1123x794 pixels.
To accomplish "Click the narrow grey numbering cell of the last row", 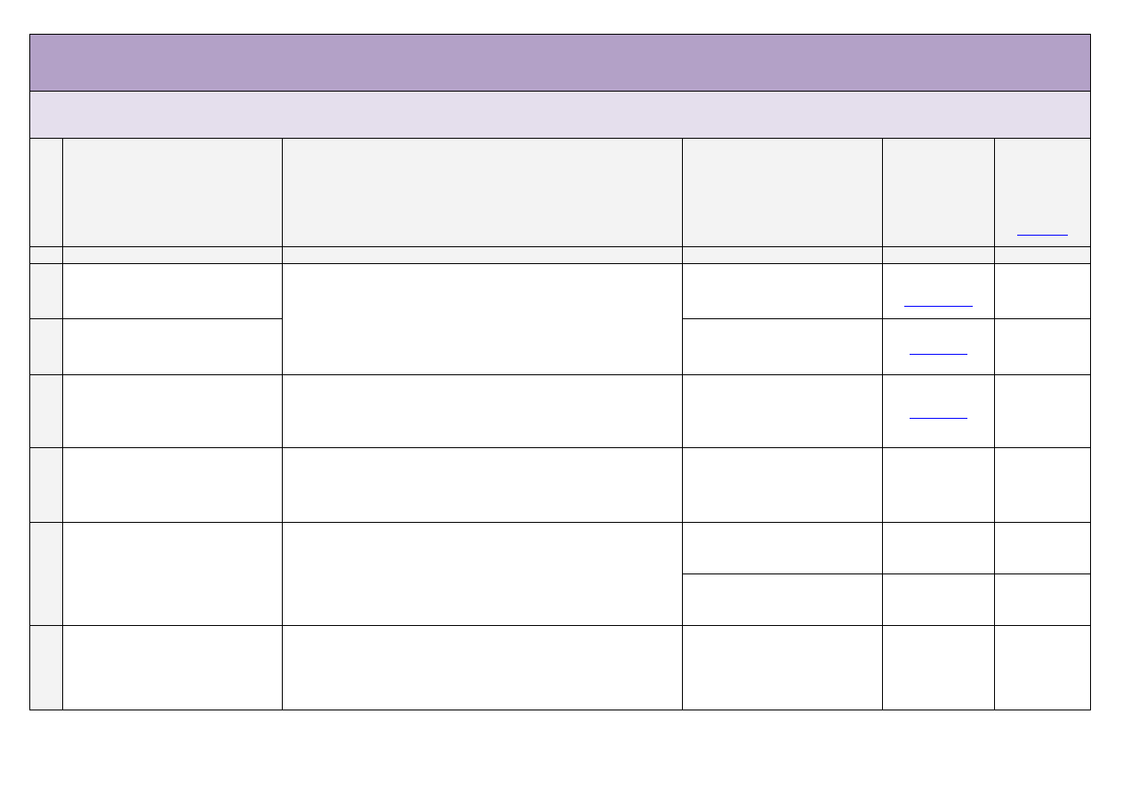I will (46, 667).
